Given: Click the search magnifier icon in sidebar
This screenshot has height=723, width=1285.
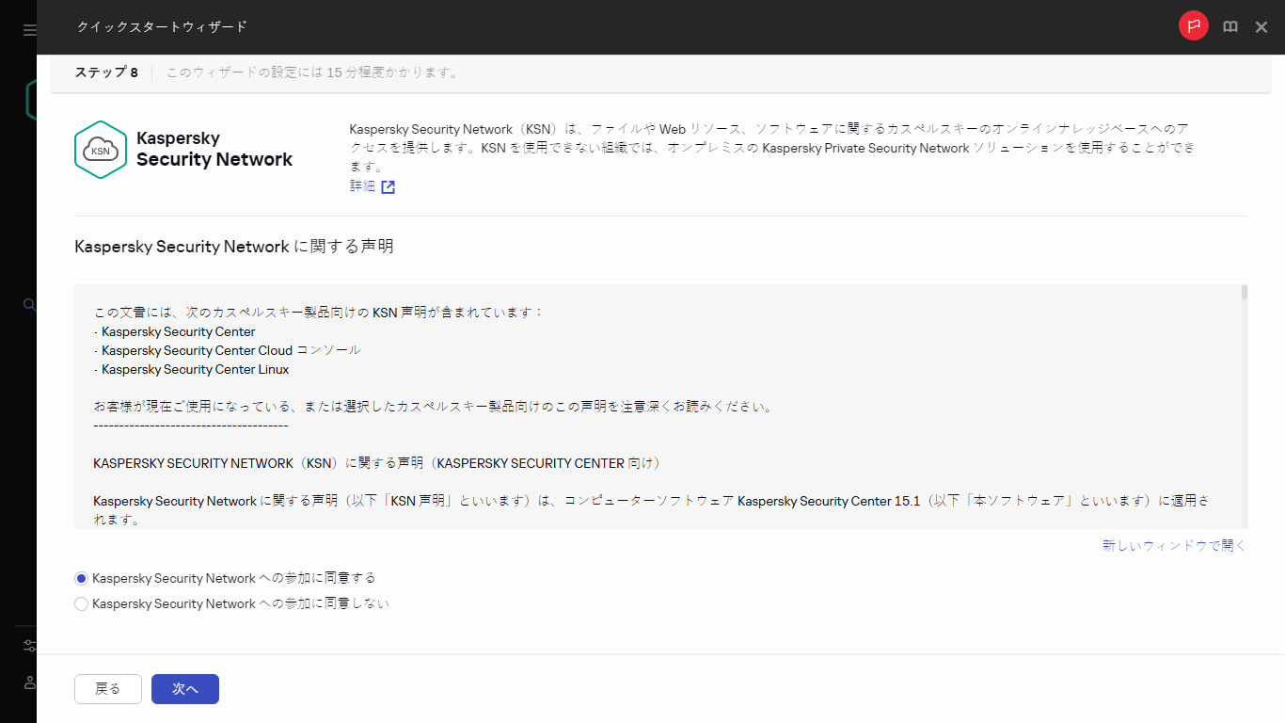Looking at the screenshot, I should click(x=29, y=304).
